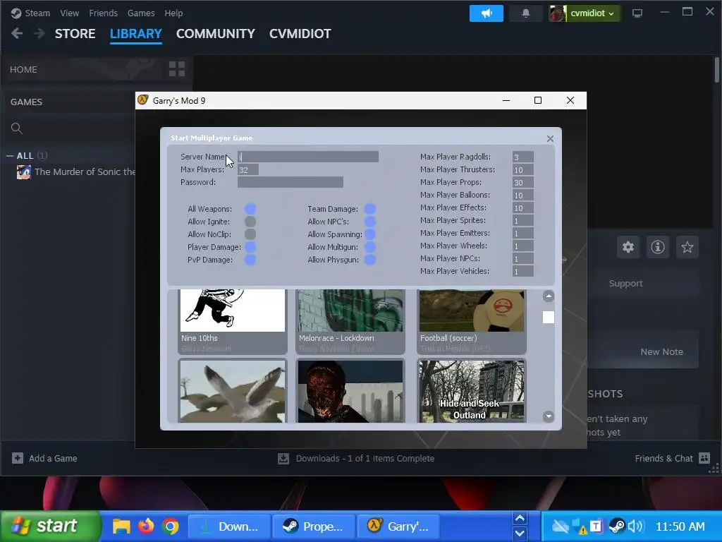Image resolution: width=722 pixels, height=542 pixels.
Task: Toggle the Allow Multigun option
Action: tap(369, 247)
